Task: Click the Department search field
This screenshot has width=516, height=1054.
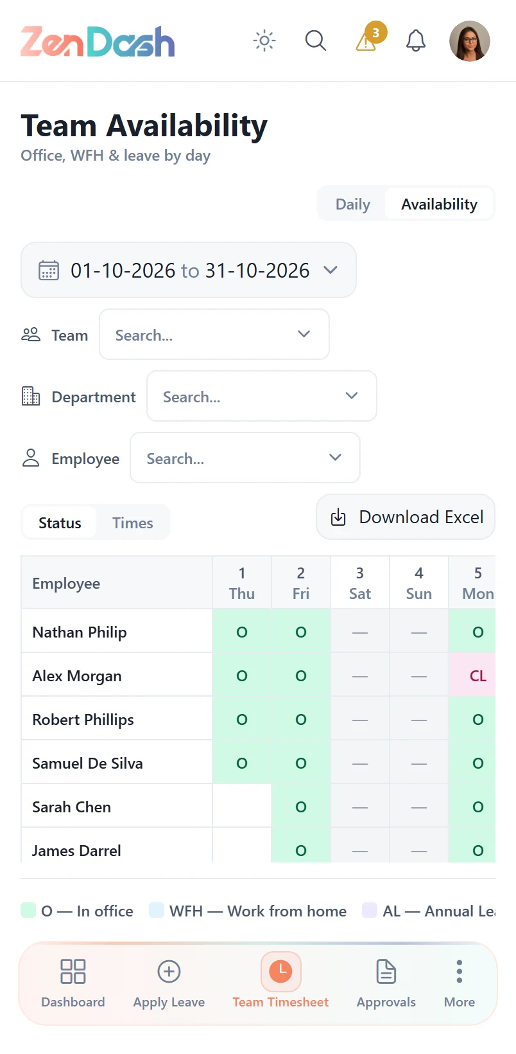Action: (x=262, y=396)
